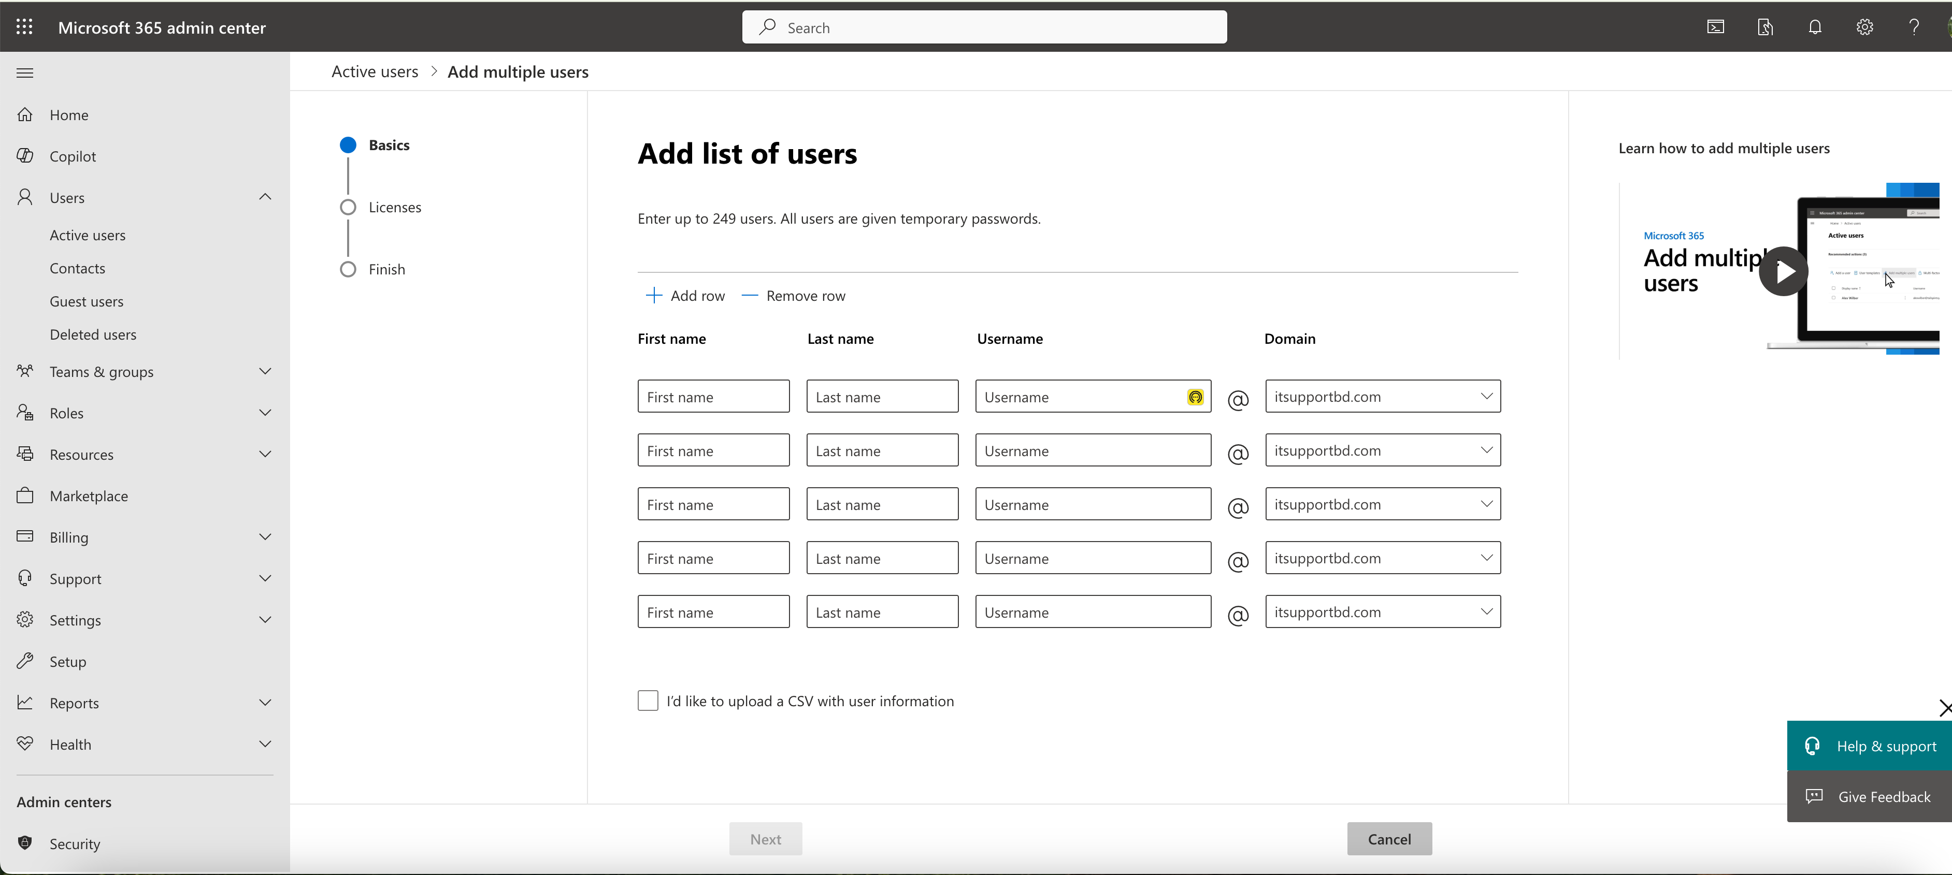
Task: Click Add row button
Action: click(685, 296)
